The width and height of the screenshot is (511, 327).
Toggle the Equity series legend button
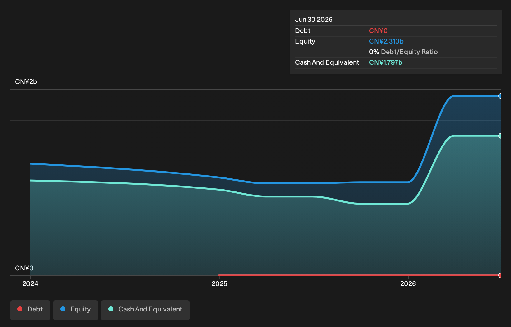[x=76, y=310]
